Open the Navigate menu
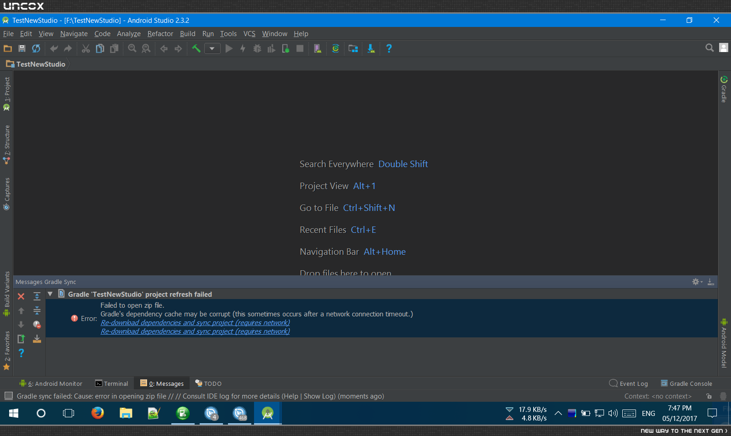The width and height of the screenshot is (731, 436). click(x=74, y=34)
